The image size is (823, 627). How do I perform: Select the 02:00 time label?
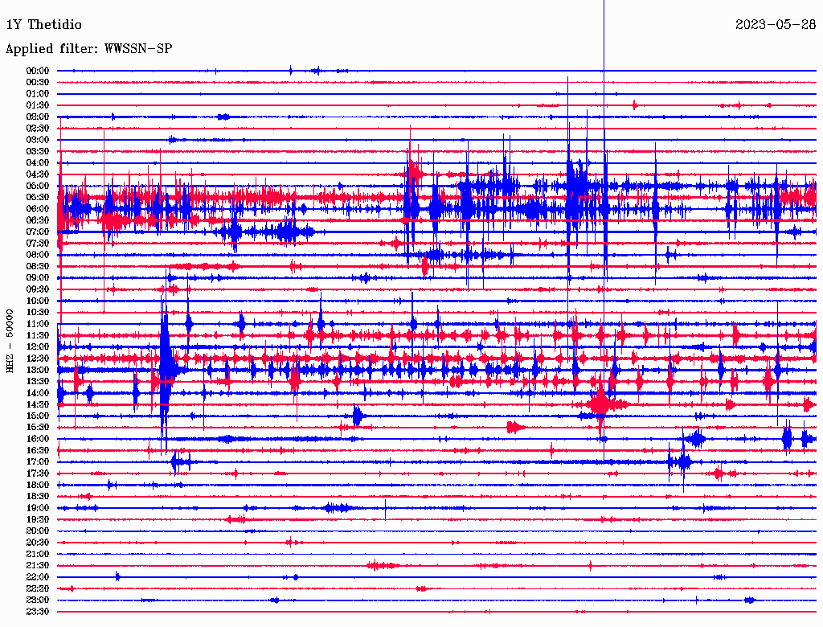point(38,117)
